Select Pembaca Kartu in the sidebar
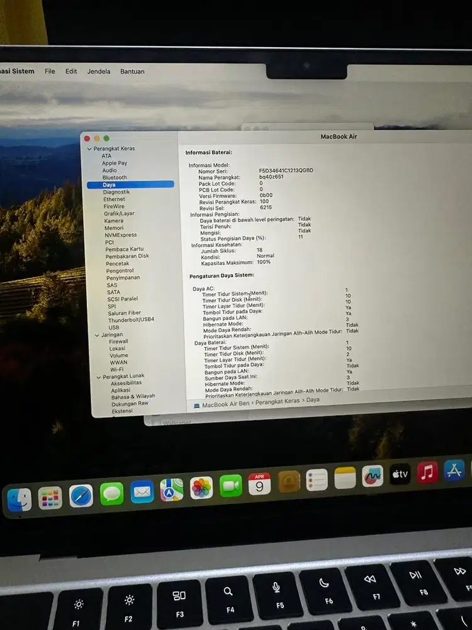The image size is (472, 630). [x=125, y=249]
